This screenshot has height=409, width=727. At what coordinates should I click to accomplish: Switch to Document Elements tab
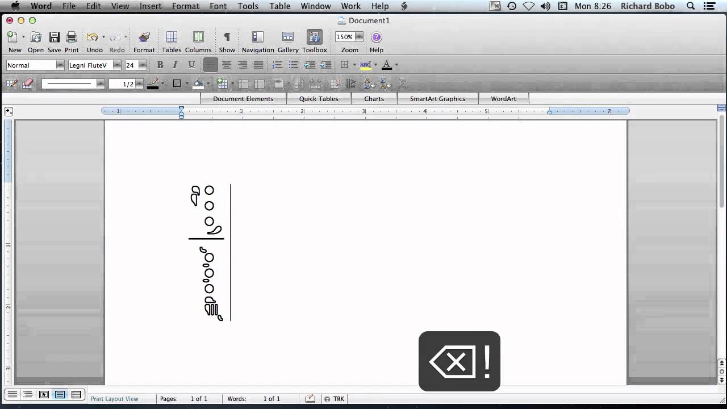pos(243,99)
